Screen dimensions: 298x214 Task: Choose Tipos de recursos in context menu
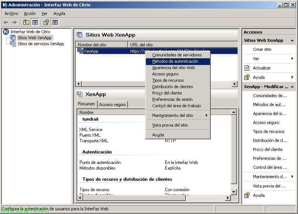(x=178, y=80)
